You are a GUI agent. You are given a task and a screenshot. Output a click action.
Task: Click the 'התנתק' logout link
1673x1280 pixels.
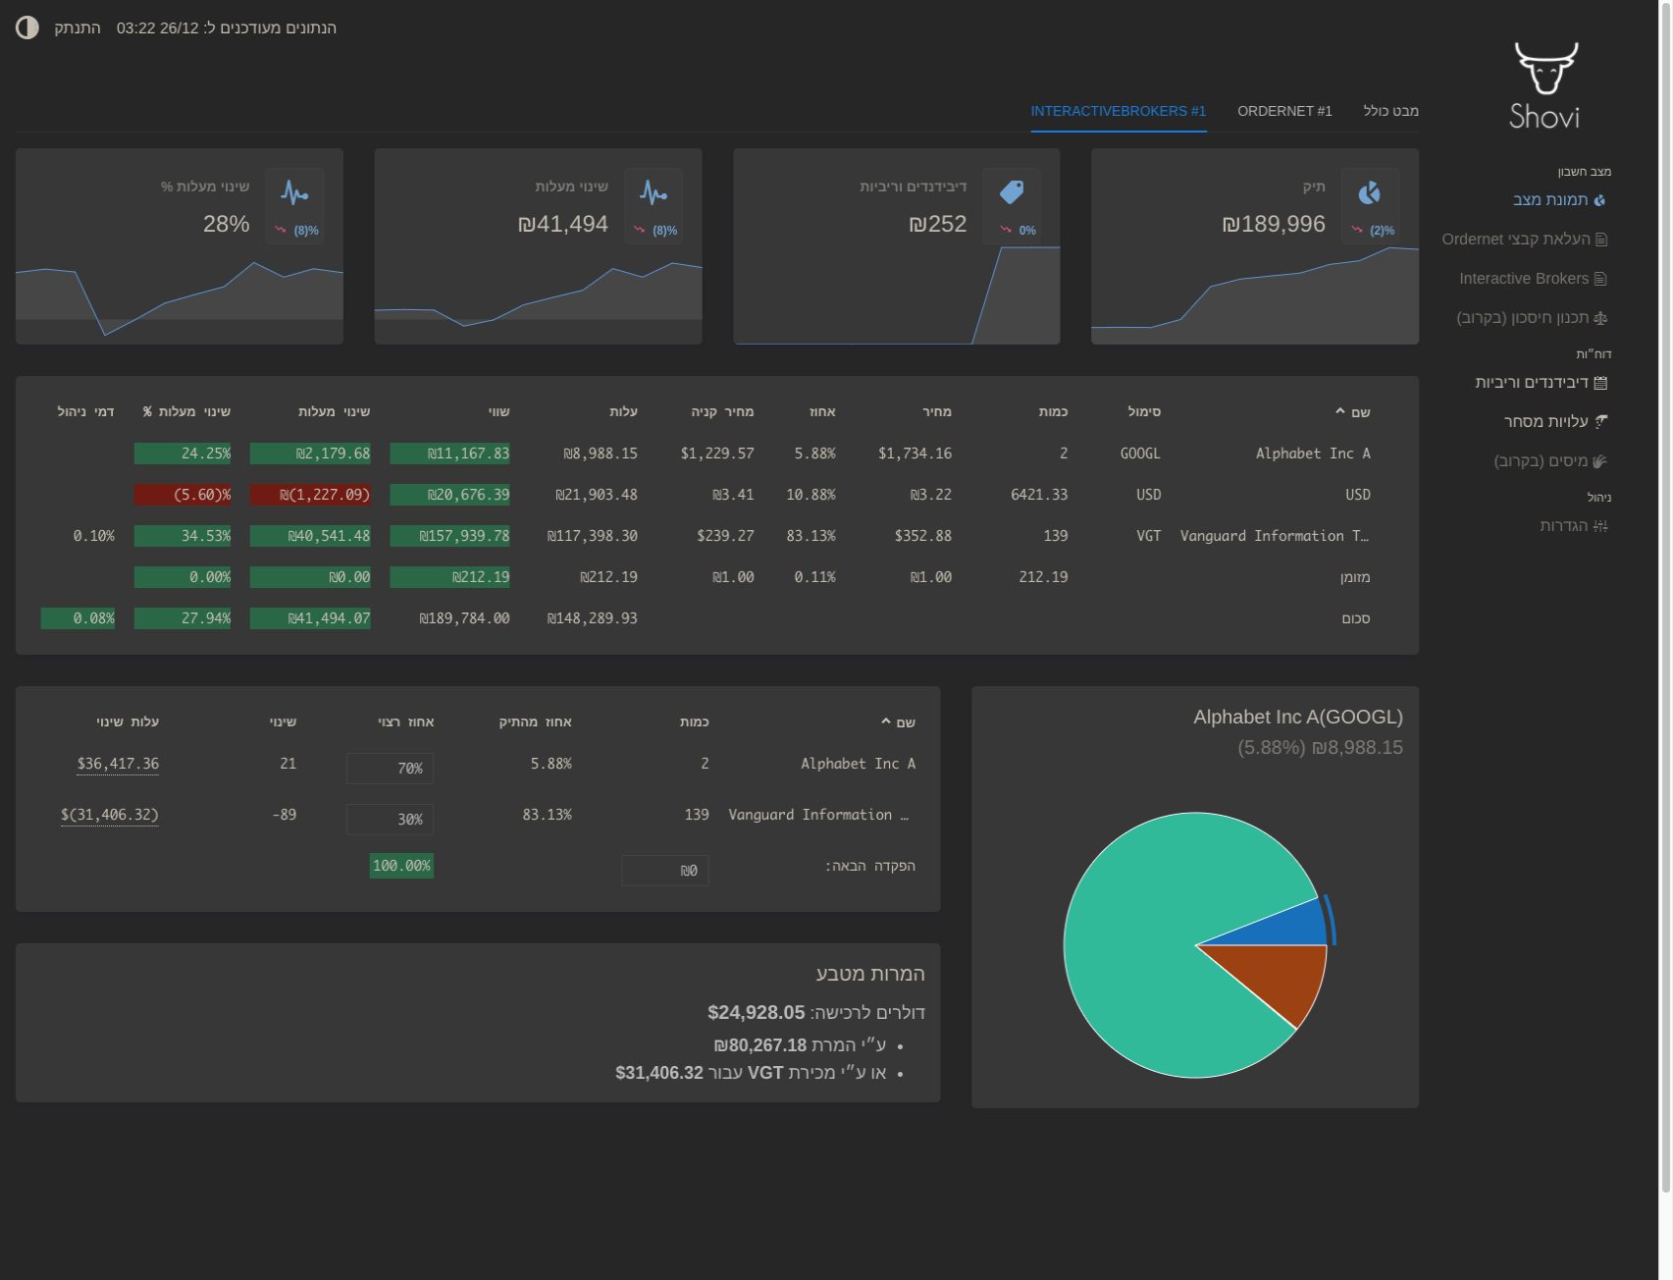(78, 27)
